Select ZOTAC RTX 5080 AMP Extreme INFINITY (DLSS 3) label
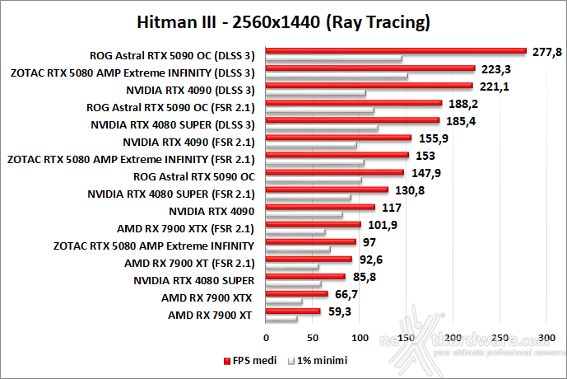 [x=132, y=73]
